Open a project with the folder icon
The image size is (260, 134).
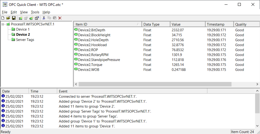click(8, 18)
